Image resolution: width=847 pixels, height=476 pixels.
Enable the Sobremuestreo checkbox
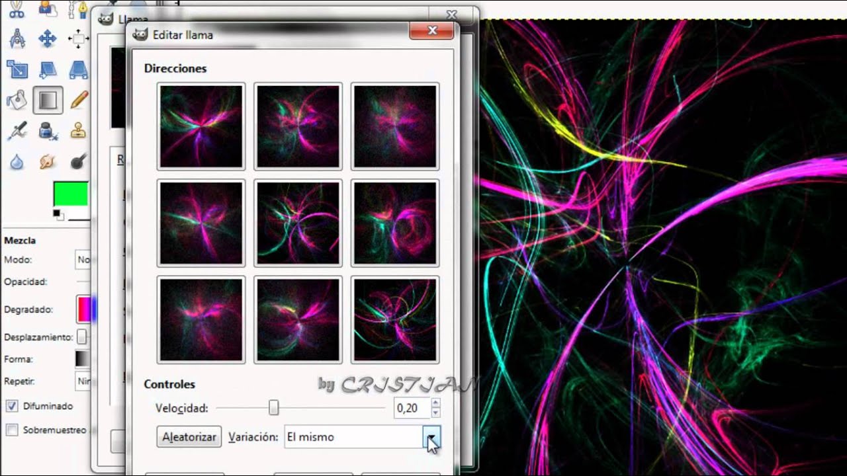[x=12, y=430]
